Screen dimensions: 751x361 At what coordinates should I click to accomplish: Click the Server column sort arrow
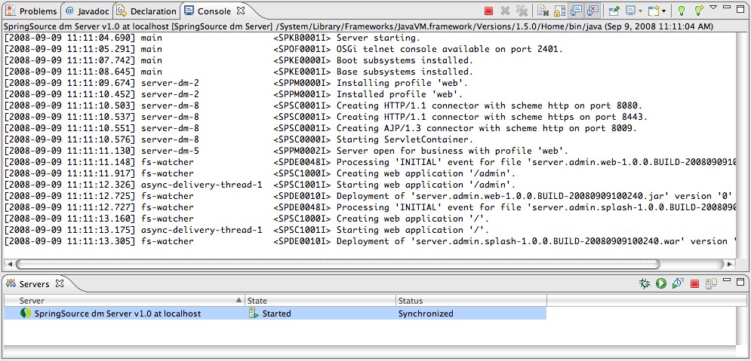[x=239, y=300]
